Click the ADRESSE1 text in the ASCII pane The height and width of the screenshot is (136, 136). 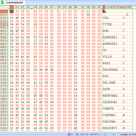(110, 37)
